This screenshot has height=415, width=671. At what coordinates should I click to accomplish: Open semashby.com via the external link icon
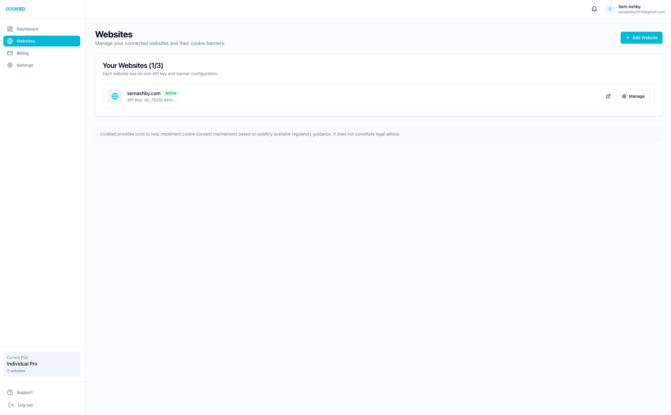tap(608, 96)
